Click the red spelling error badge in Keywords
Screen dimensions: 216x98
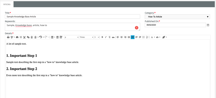(136, 28)
